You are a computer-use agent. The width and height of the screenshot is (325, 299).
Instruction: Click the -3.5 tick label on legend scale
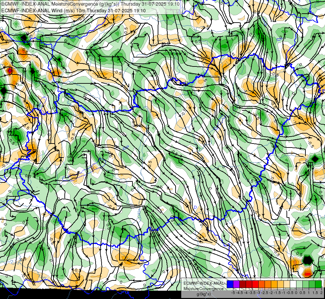252,293
